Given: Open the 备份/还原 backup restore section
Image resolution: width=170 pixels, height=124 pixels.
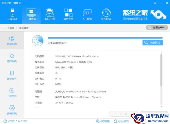Looking at the screenshot, I should [x=50, y=14].
